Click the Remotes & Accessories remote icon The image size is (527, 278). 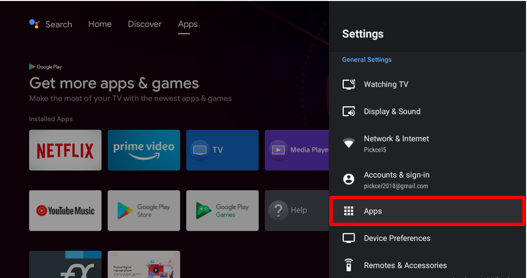(x=349, y=265)
